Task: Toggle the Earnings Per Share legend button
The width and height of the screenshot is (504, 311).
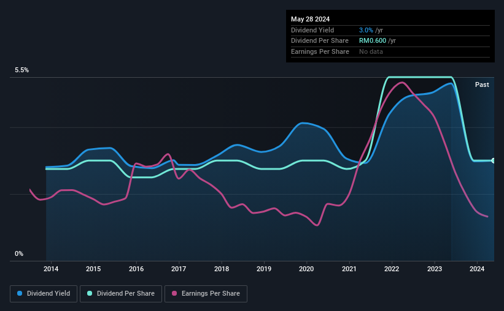Action: click(206, 294)
